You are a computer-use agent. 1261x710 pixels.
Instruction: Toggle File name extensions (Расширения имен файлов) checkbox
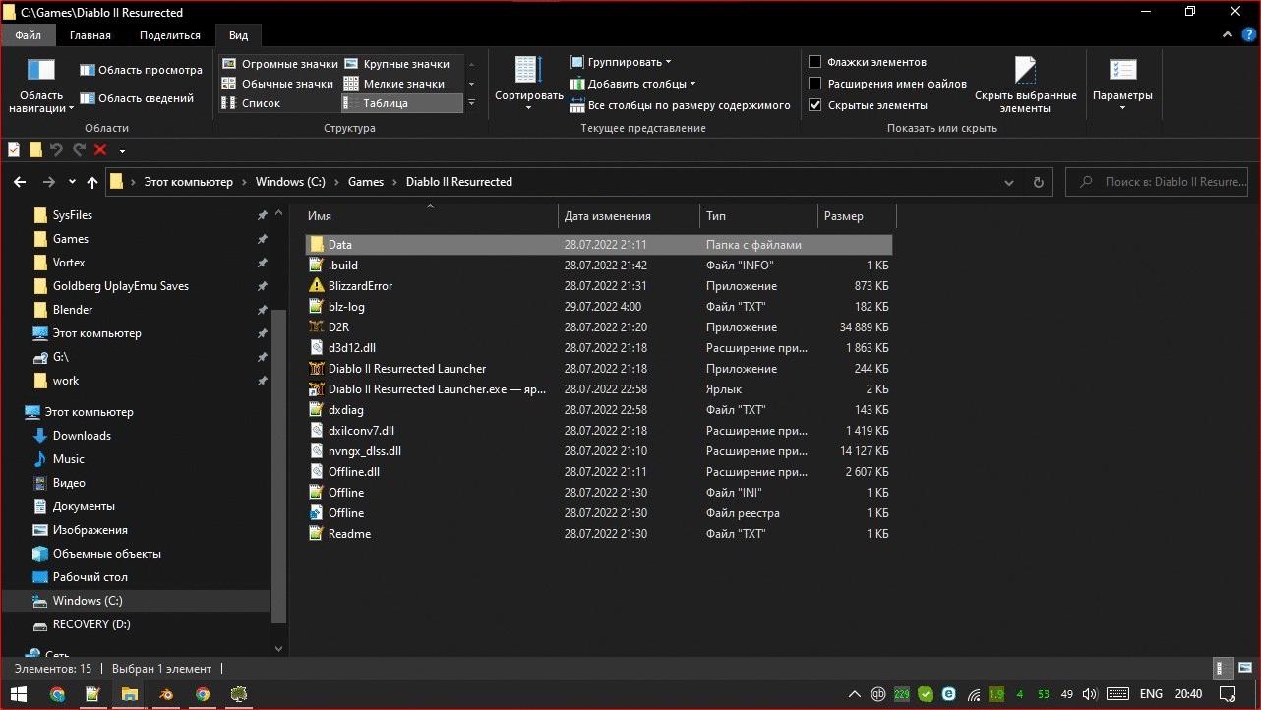pyautogui.click(x=815, y=84)
